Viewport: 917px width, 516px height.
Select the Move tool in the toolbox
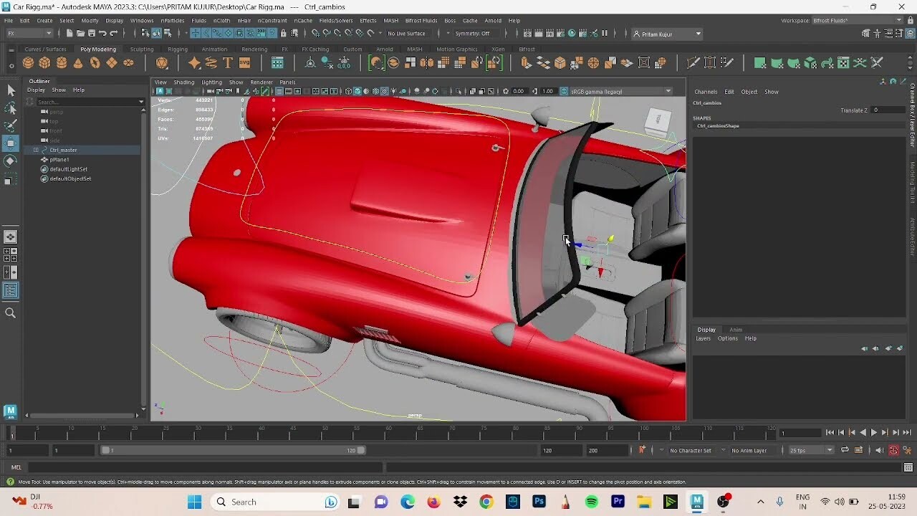point(11,143)
